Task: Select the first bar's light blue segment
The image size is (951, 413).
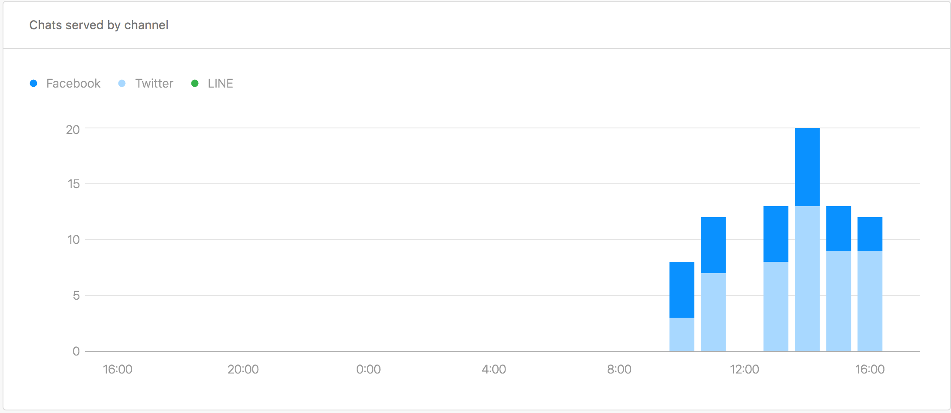Action: (682, 334)
